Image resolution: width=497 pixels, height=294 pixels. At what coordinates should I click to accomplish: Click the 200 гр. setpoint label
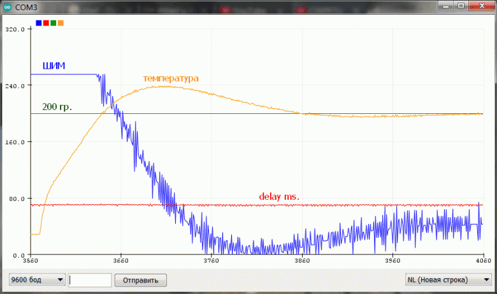click(57, 107)
